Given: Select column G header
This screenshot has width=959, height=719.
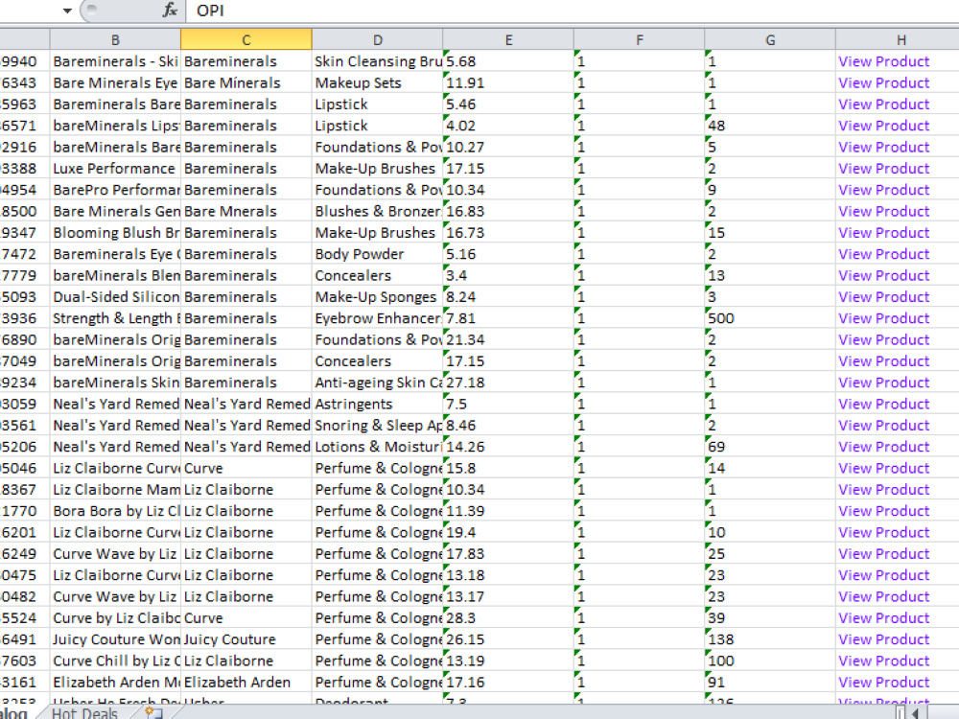Looking at the screenshot, I should tap(770, 39).
